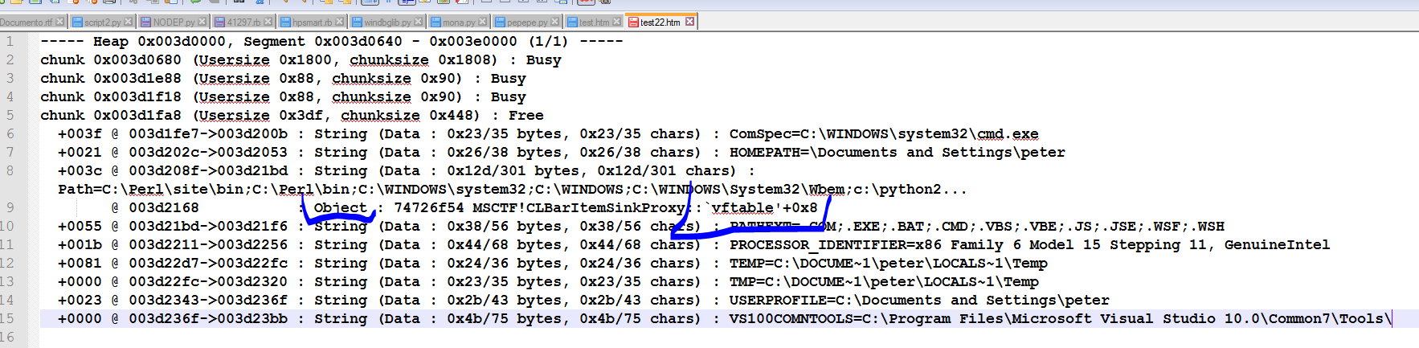Click on the USERPROFILE=C:\Documents text

(836, 301)
